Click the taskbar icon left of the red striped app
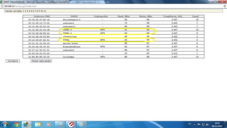Viewport: 227px width, 128px height. click(x=60, y=125)
